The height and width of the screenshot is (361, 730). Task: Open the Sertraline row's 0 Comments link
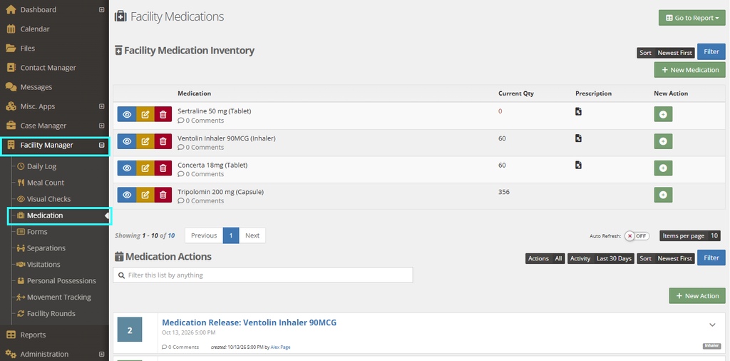click(x=200, y=121)
